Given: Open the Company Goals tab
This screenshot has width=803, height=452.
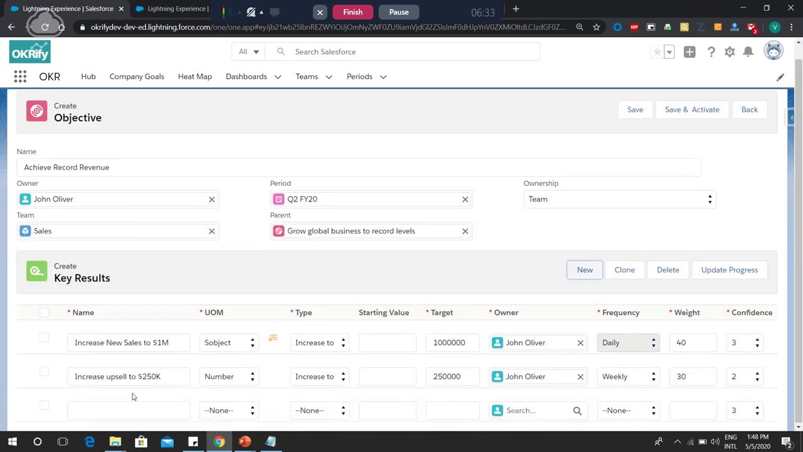Looking at the screenshot, I should pos(137,77).
